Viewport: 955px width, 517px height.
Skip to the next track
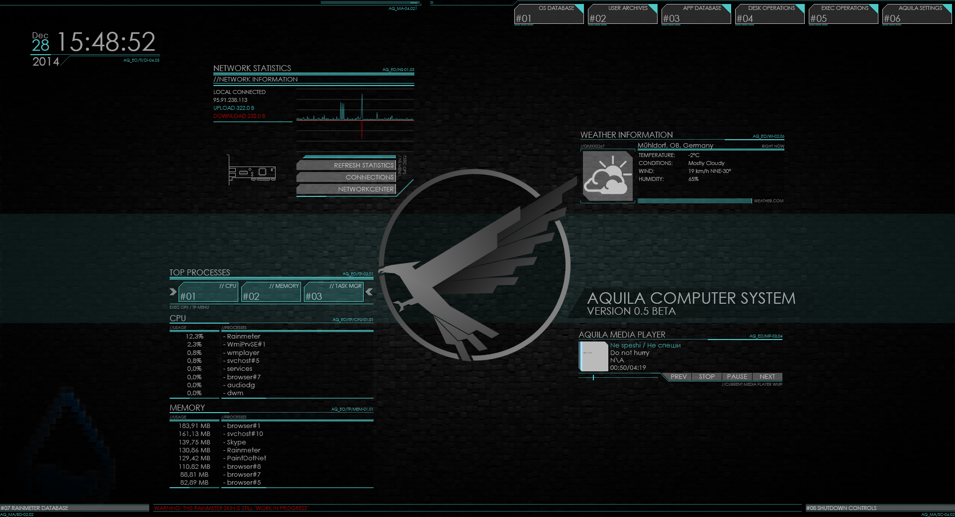tap(767, 377)
